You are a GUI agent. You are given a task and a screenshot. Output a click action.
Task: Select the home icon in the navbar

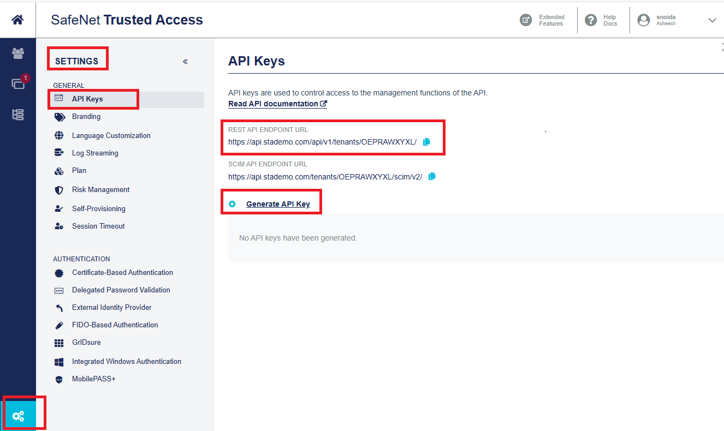coord(17,20)
